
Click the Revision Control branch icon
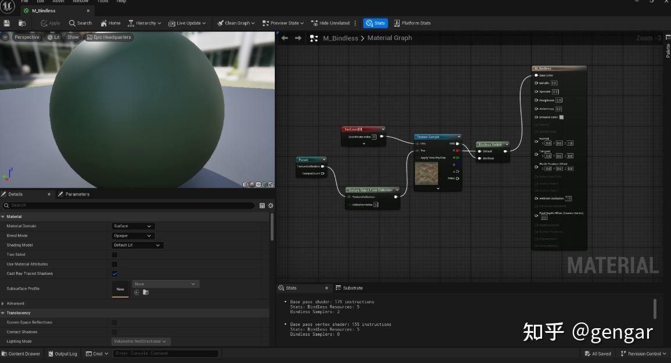click(623, 354)
